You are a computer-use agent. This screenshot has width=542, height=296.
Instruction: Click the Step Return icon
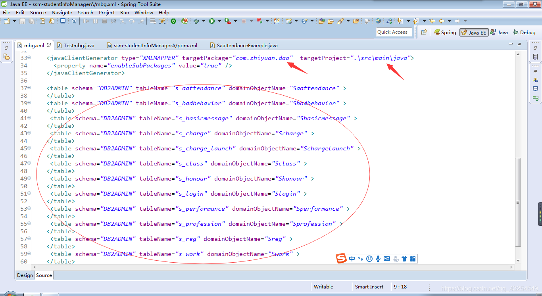(x=141, y=21)
